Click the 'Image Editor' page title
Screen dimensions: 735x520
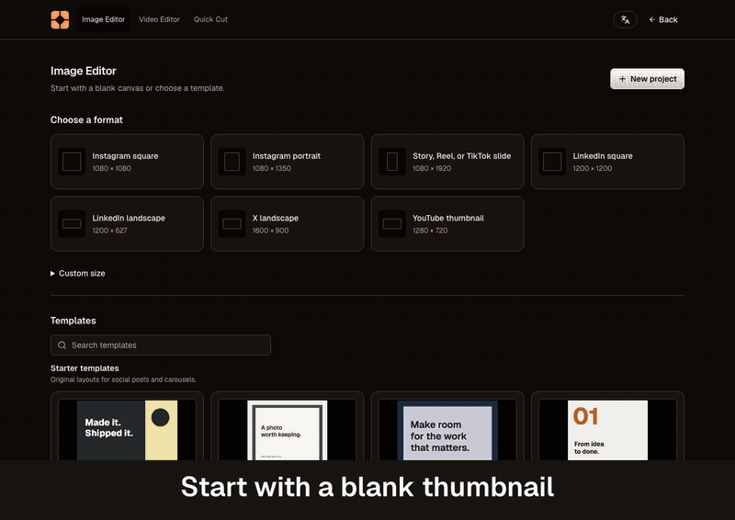click(x=84, y=71)
